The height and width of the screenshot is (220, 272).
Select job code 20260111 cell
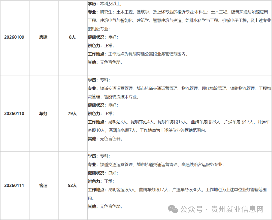(14, 185)
